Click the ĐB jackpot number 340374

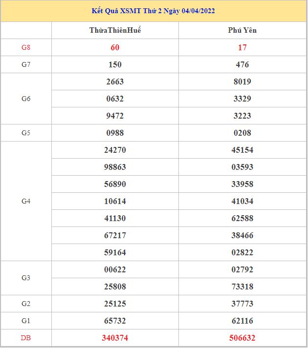[115, 338]
